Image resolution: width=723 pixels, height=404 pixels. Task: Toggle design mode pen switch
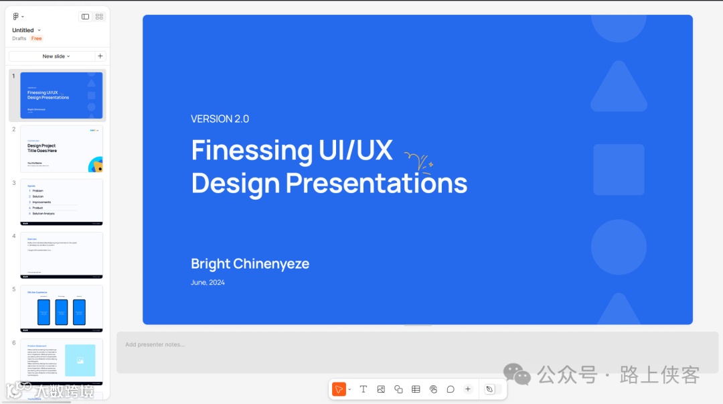(493, 389)
